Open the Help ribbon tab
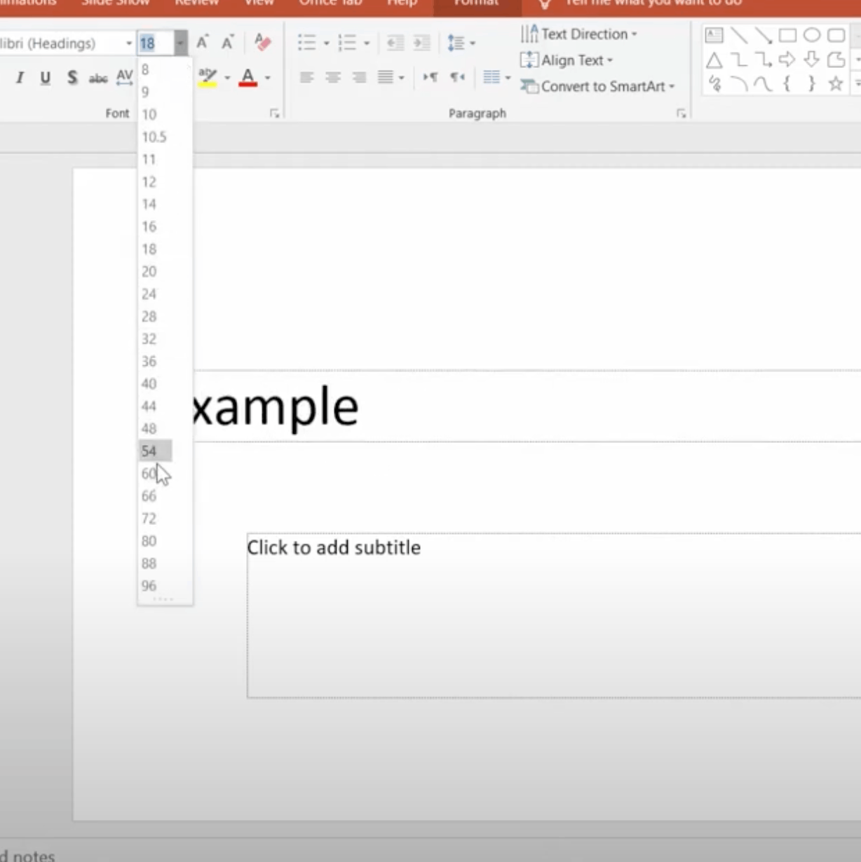Screen dimensions: 861x862 pos(402,4)
